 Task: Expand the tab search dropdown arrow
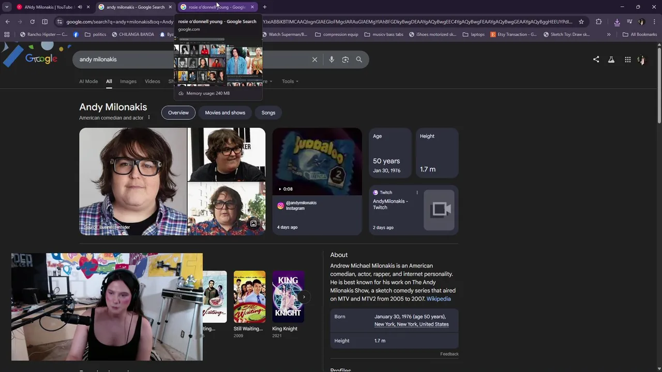7,7
